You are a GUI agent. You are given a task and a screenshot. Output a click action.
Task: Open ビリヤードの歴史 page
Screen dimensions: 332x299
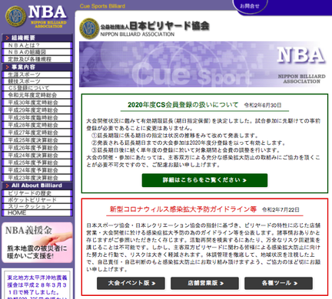point(37,193)
